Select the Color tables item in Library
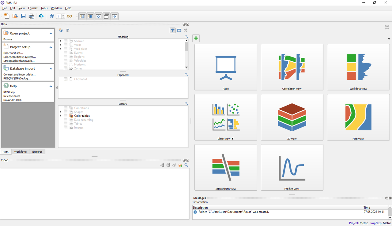This screenshot has height=226, width=392. click(x=82, y=116)
